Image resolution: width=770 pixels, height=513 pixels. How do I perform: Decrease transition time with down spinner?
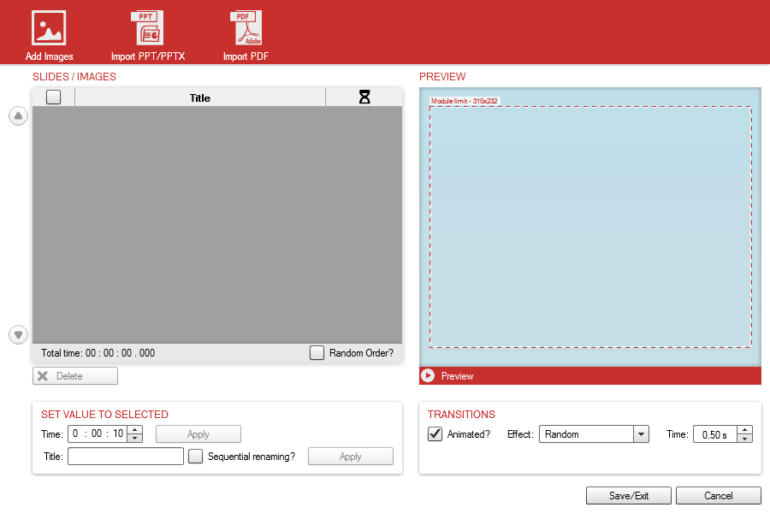point(744,439)
